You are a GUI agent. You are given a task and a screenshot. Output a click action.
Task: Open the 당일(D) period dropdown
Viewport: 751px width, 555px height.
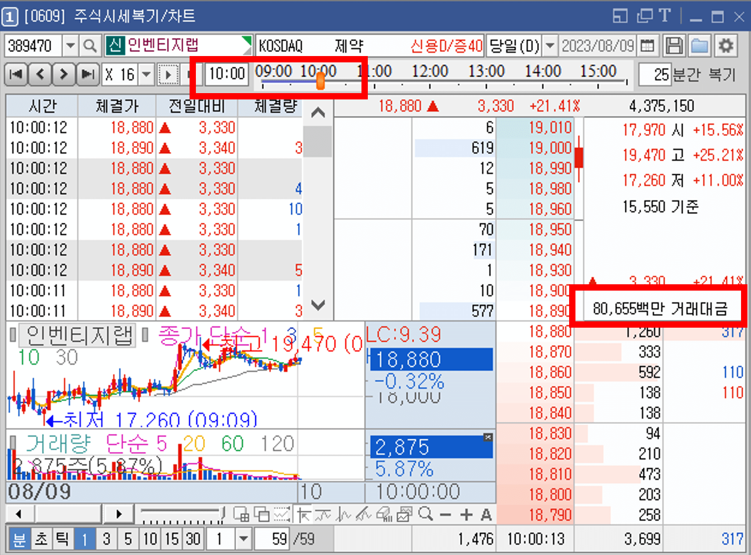[x=550, y=46]
